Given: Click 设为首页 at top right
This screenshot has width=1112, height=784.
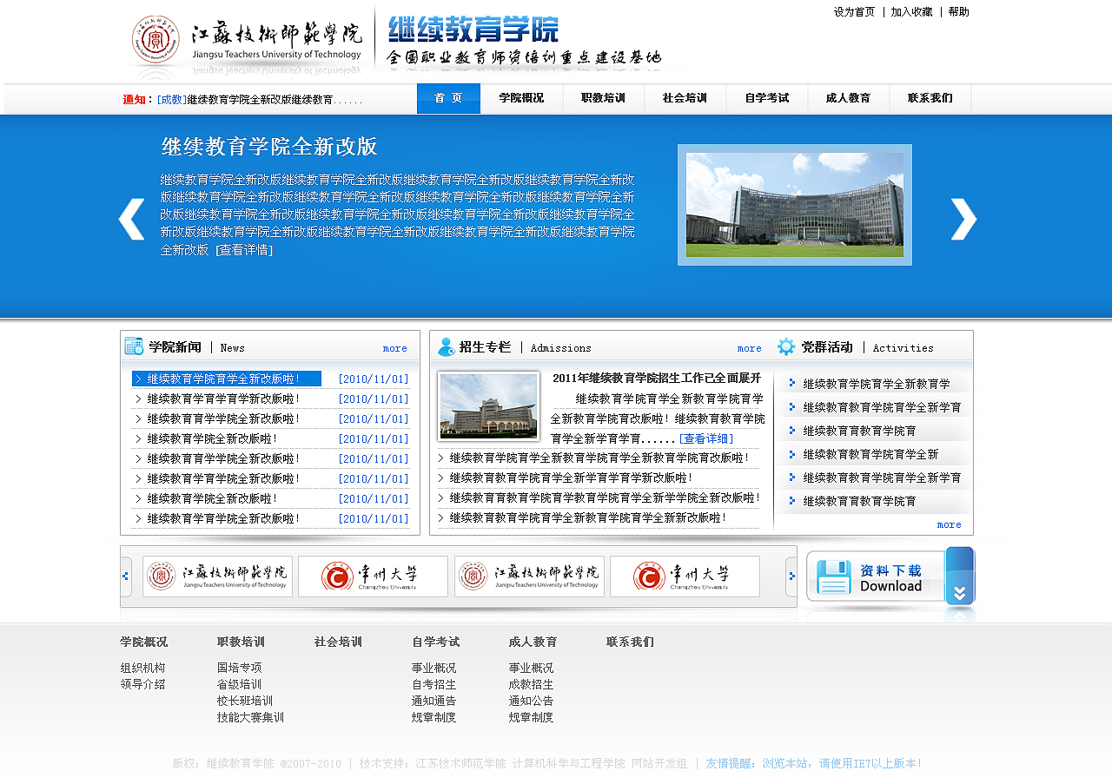Looking at the screenshot, I should [853, 11].
